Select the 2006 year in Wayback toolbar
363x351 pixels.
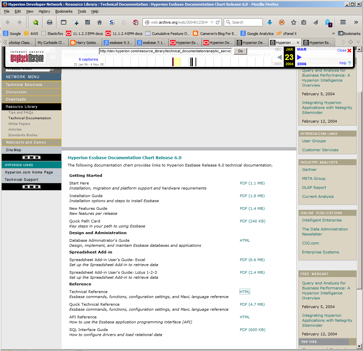301,64
